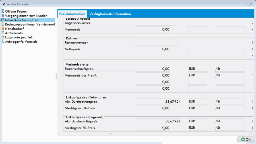Click the Rahmennummer input field

coord(156,43)
